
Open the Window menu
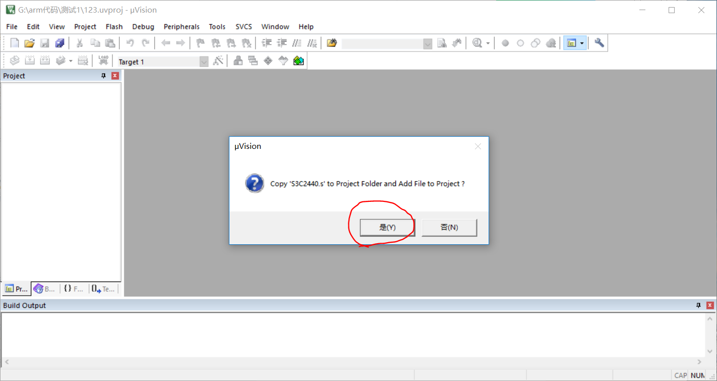pos(275,27)
